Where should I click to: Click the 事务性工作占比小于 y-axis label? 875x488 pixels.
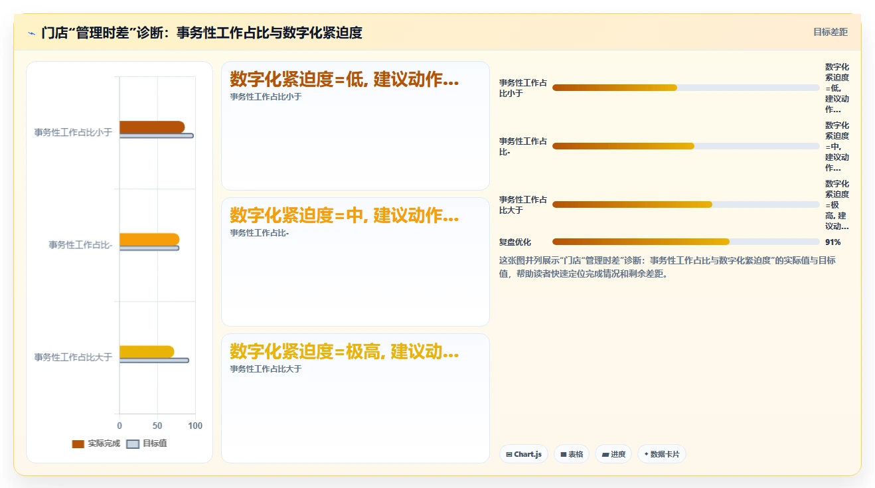(x=73, y=132)
